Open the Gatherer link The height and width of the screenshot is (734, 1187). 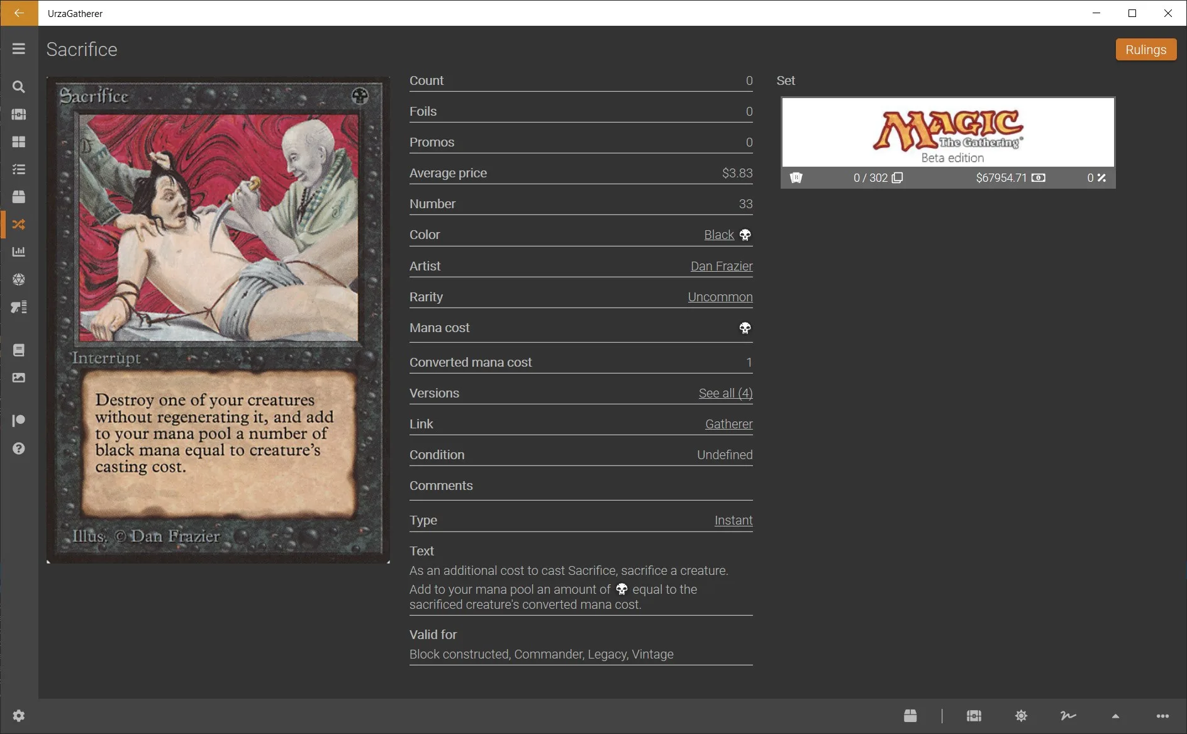[x=728, y=424]
